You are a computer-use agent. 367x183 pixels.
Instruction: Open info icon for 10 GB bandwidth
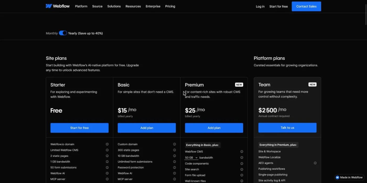click(175, 156)
